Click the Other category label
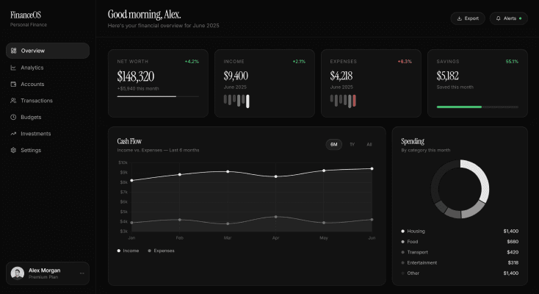 413,273
